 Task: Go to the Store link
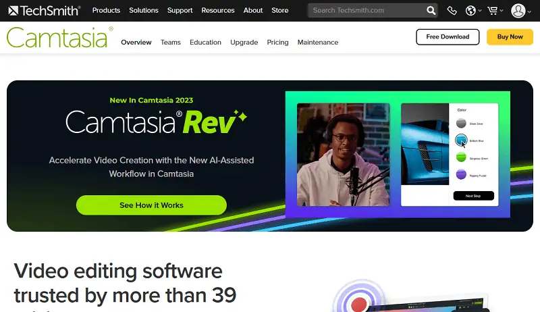(279, 10)
